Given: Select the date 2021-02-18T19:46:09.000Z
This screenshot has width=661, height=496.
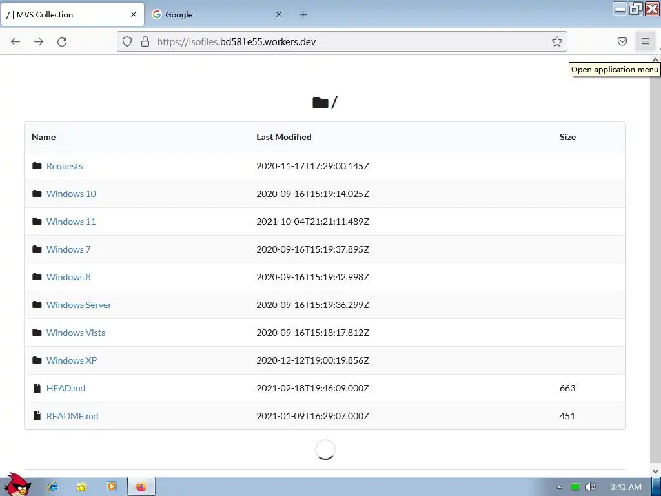Looking at the screenshot, I should pos(313,388).
